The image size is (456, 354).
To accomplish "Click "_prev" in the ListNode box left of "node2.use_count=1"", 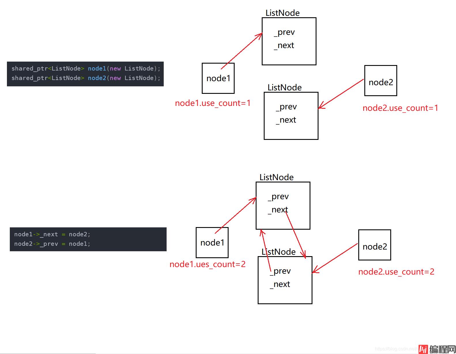I will 286,107.
